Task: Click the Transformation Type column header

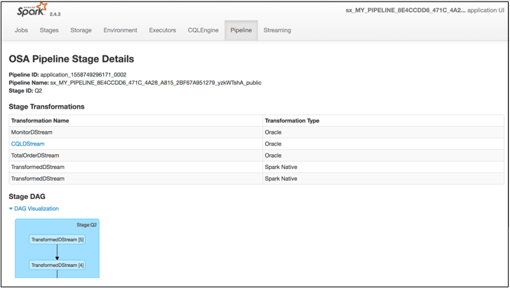Action: coord(292,121)
